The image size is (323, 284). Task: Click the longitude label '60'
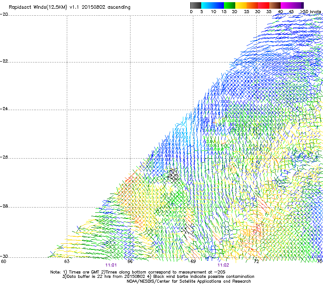click(3, 262)
